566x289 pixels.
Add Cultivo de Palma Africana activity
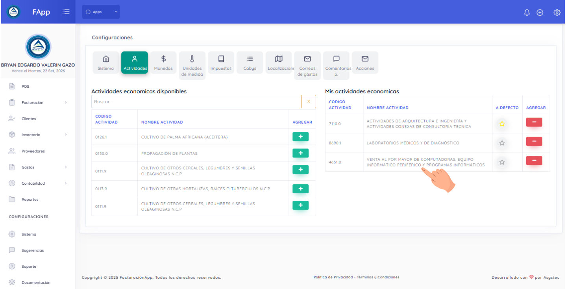pyautogui.click(x=300, y=137)
